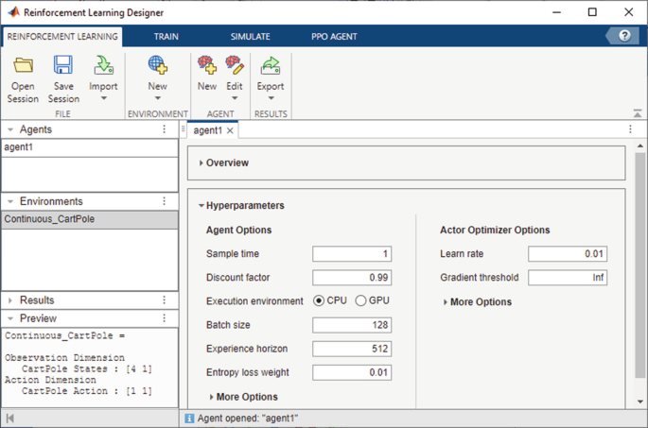Click the Export results icon
This screenshot has height=428, width=648.
[x=271, y=66]
